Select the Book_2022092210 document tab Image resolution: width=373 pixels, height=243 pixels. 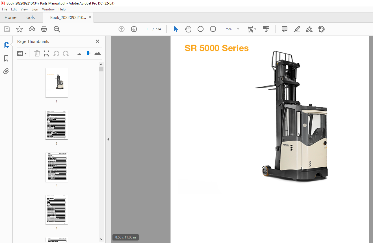pyautogui.click(x=68, y=17)
